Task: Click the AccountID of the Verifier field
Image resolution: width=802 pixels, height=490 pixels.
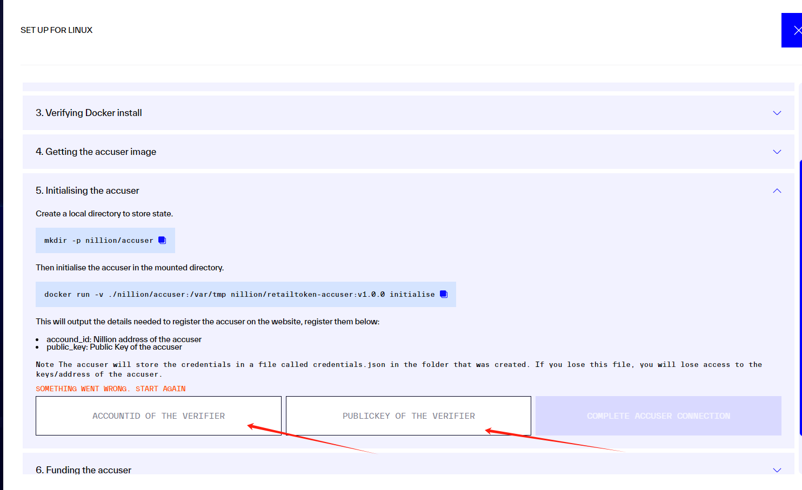Action: (158, 416)
